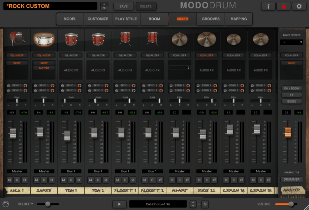Select the Snare drum icon

44,39
